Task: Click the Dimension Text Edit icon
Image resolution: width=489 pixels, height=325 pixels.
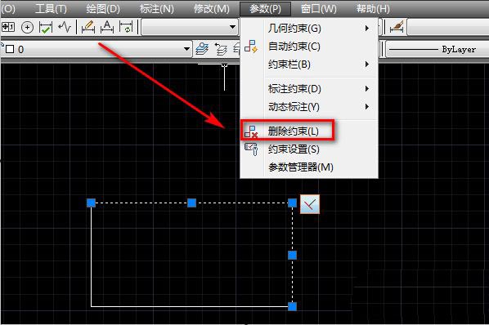Action: 107,27
